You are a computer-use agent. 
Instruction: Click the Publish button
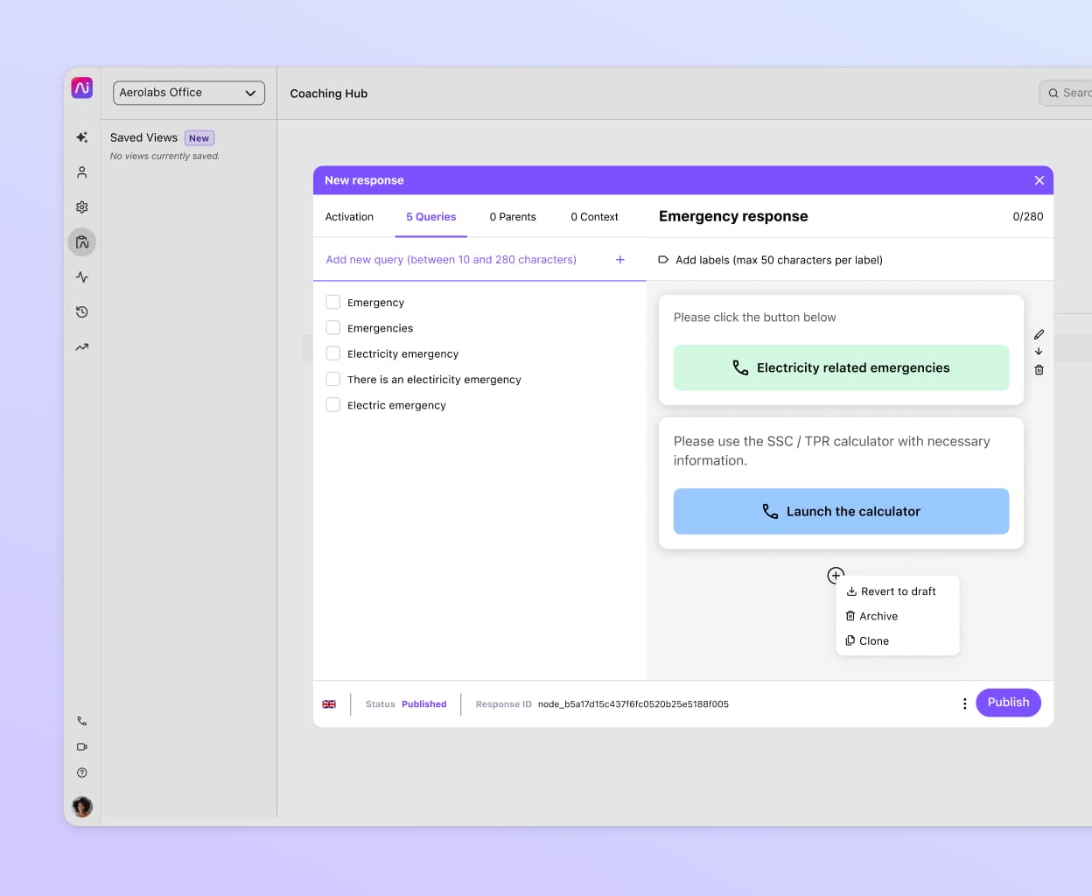pos(1008,703)
